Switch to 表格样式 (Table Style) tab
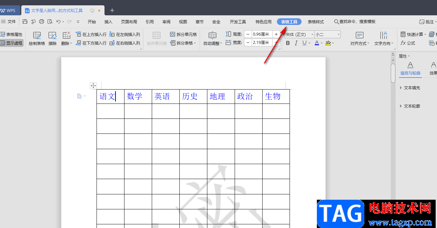Screen dimensions: 437x228 click(316, 22)
